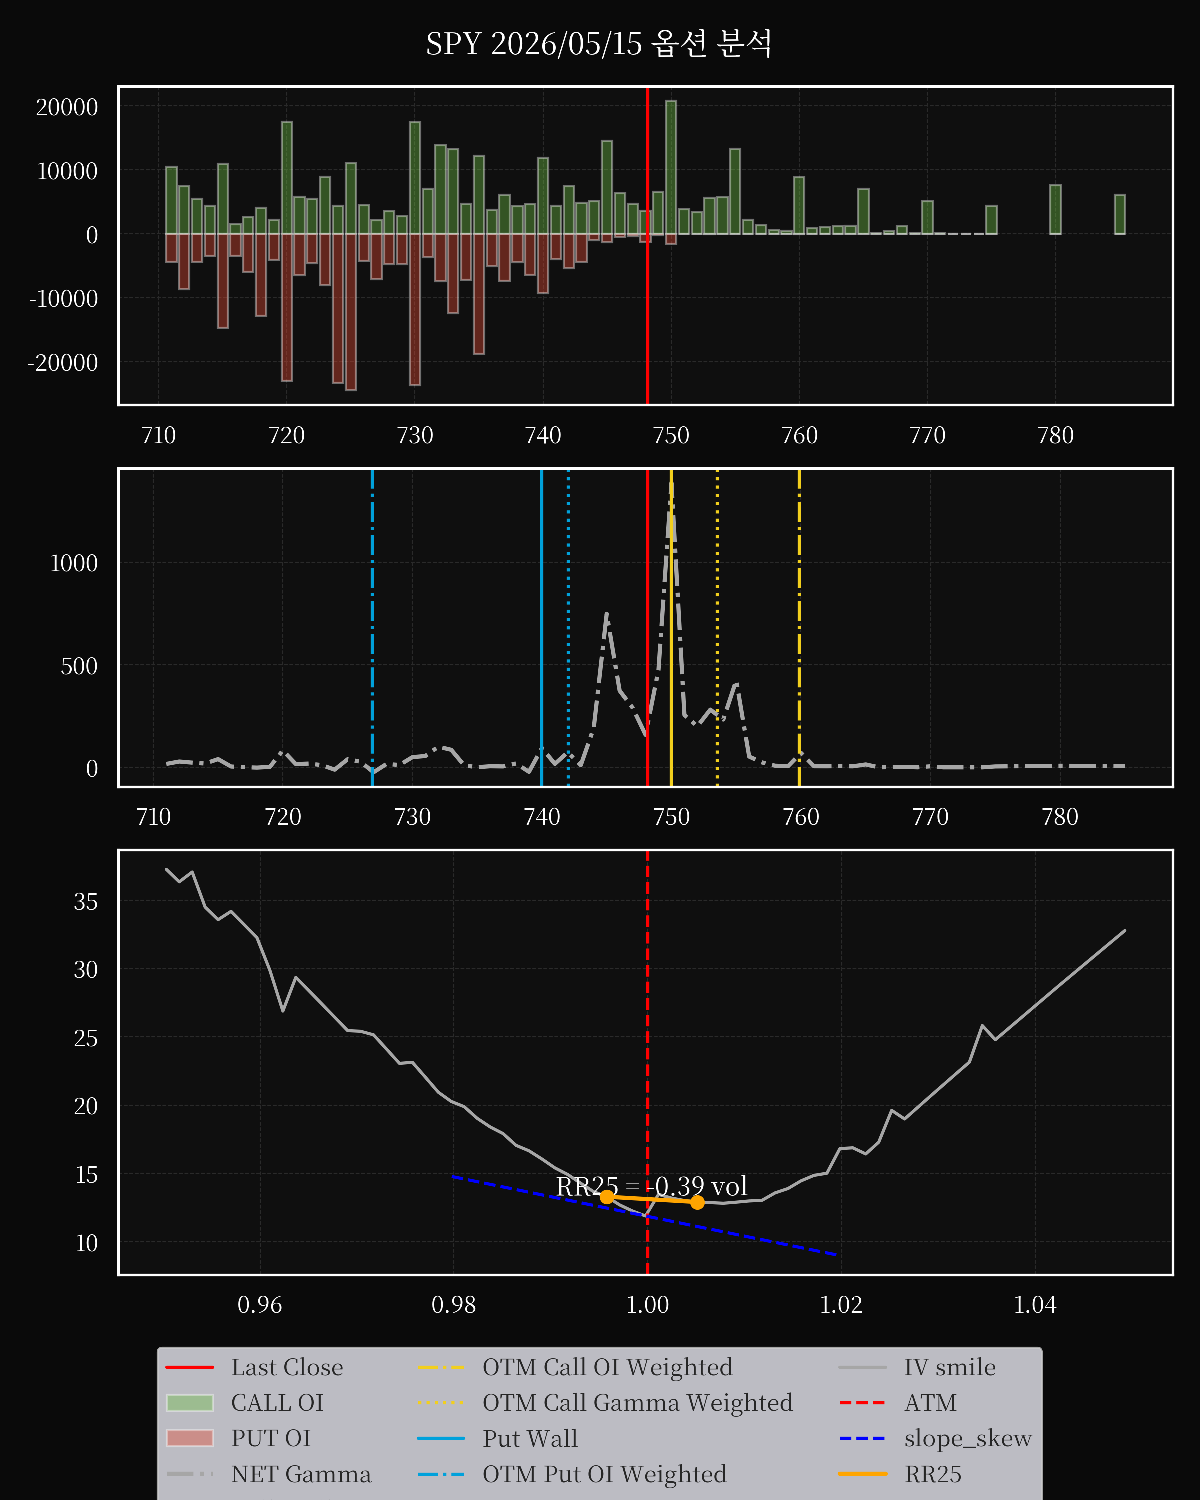
Task: Click the tallest call OI bar at strike 750
Action: [671, 167]
